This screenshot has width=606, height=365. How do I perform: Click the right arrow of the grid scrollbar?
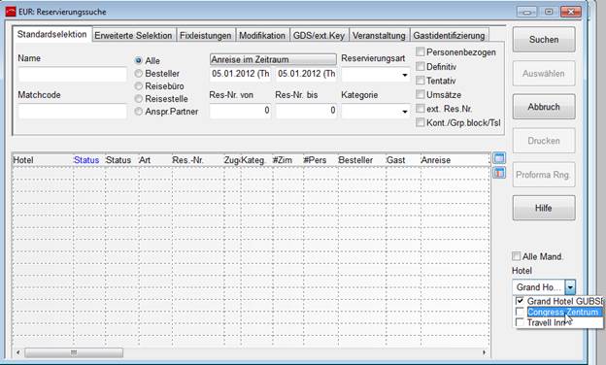coord(484,352)
